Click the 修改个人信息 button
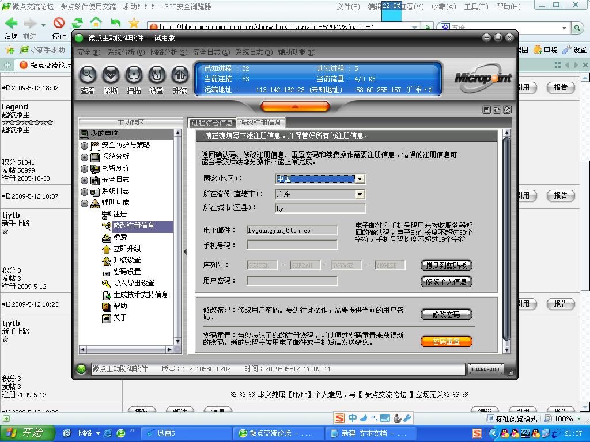This screenshot has width=590, height=442. pos(447,281)
